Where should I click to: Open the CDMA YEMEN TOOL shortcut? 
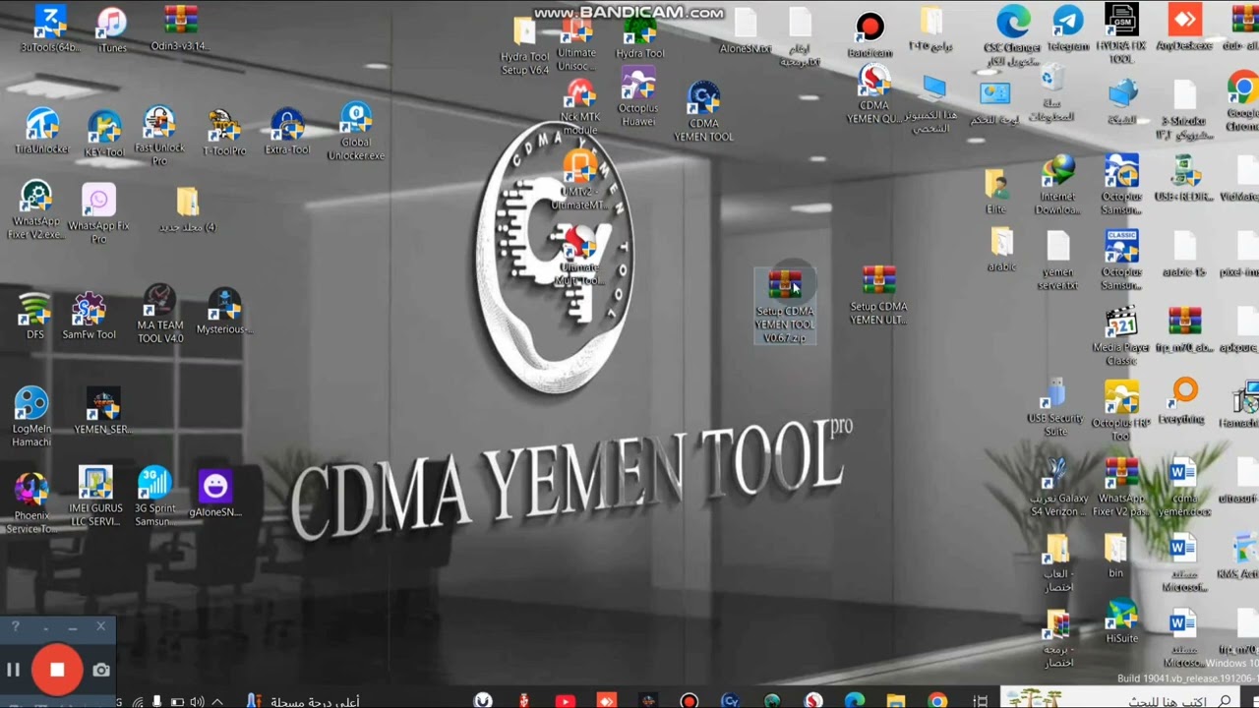(703, 111)
